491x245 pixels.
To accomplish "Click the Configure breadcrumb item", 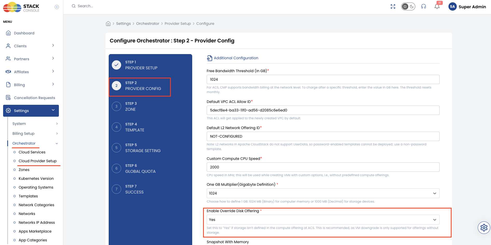I will point(205,24).
